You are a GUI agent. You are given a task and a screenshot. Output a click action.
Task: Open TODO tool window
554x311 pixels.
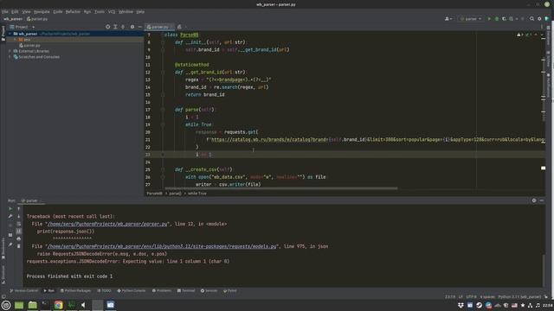[x=104, y=291]
